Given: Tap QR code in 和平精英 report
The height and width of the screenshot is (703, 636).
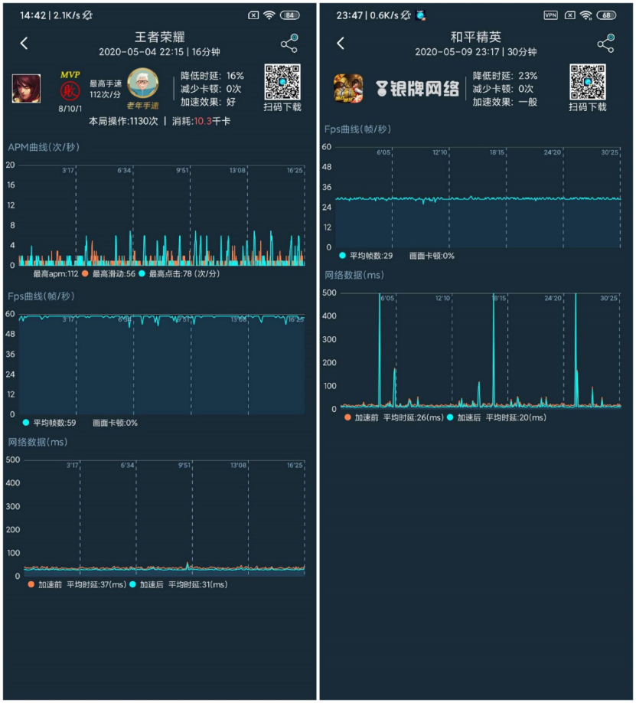Looking at the screenshot, I should tap(587, 82).
